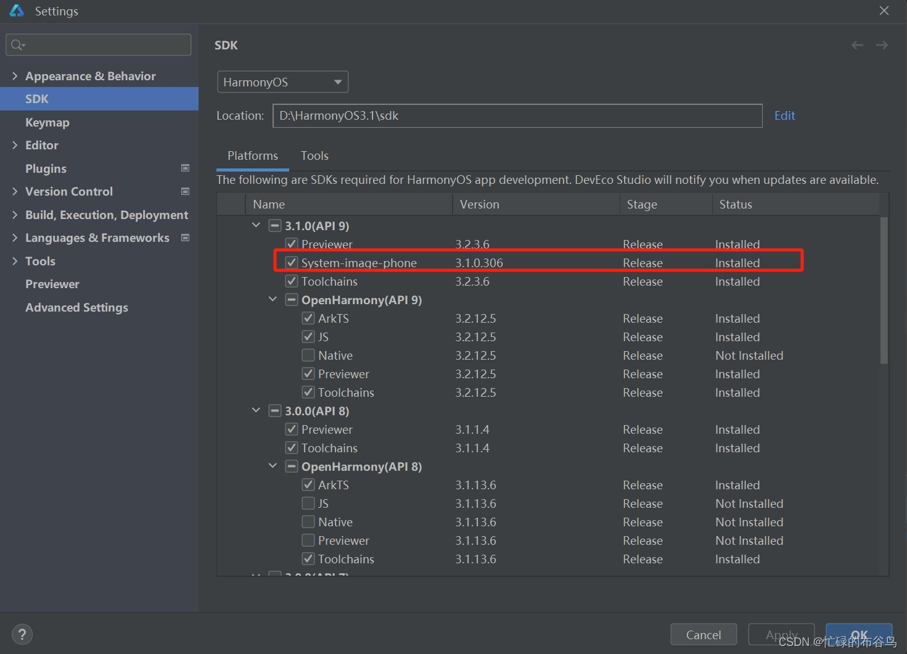The height and width of the screenshot is (654, 907).
Task: Collapse the 3.1.0(API 9) tree node
Action: click(x=256, y=225)
